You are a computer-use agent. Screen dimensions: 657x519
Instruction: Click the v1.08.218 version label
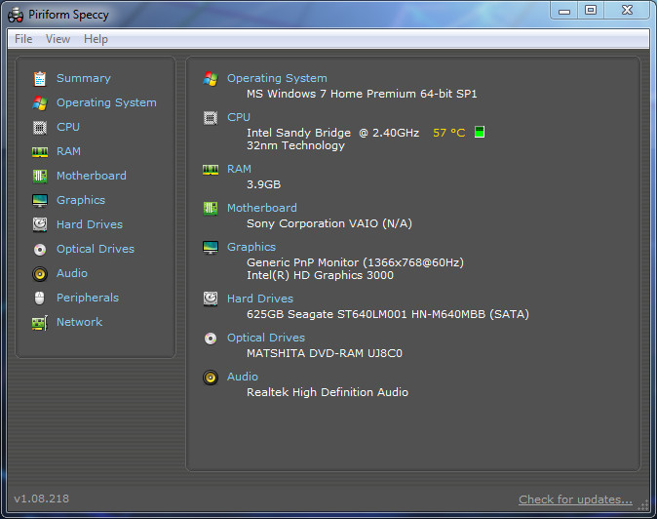42,499
